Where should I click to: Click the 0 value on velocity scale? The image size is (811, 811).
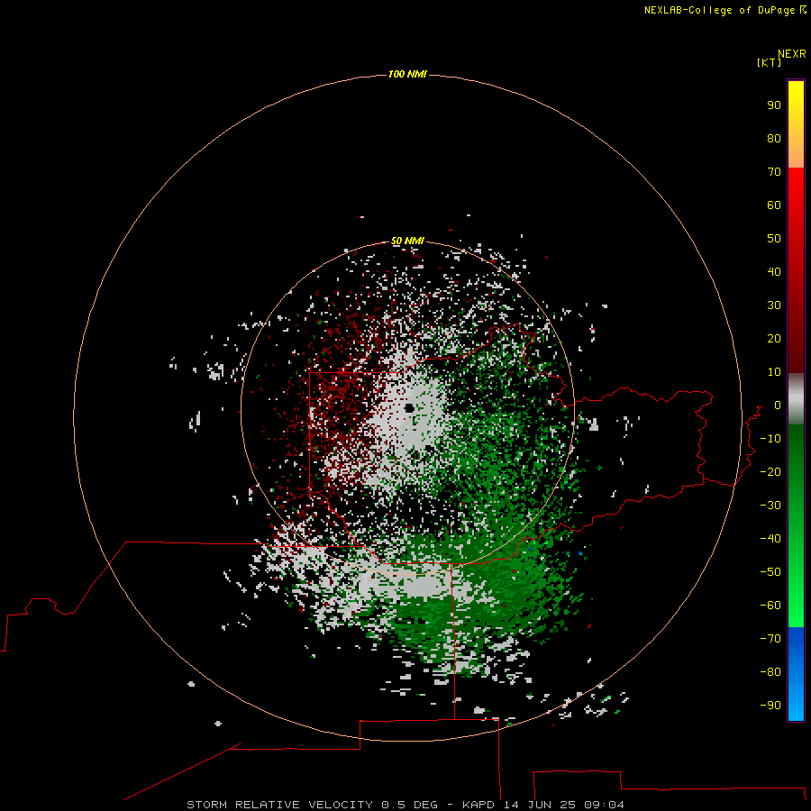pos(778,405)
